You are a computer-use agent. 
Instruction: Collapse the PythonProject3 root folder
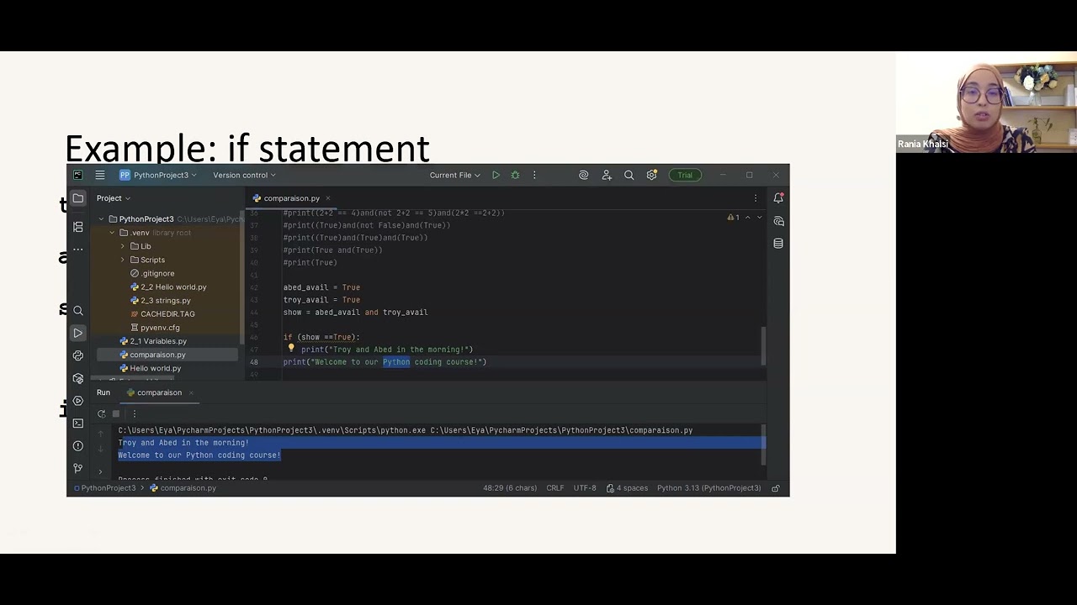102,219
